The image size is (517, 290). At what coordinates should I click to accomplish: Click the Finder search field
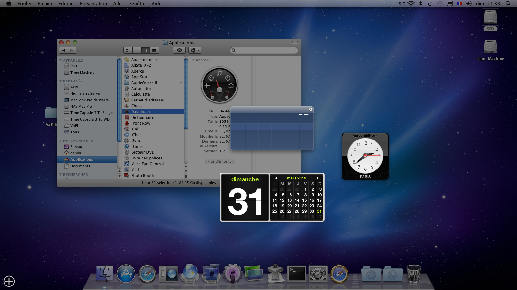pyautogui.click(x=264, y=50)
